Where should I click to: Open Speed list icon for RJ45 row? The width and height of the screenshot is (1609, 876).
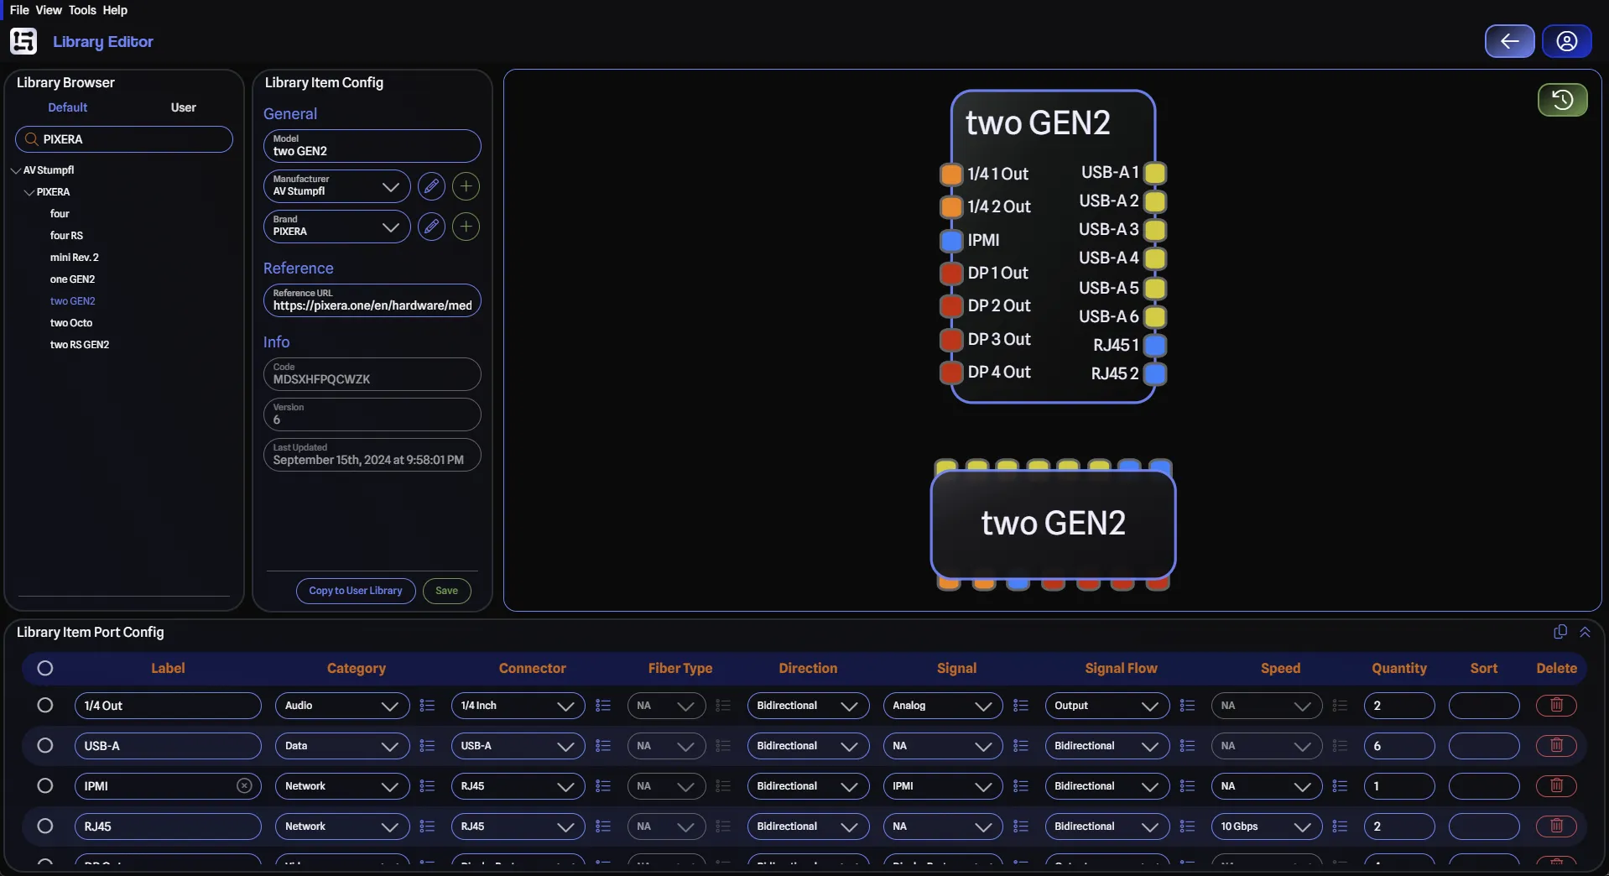pos(1340,826)
